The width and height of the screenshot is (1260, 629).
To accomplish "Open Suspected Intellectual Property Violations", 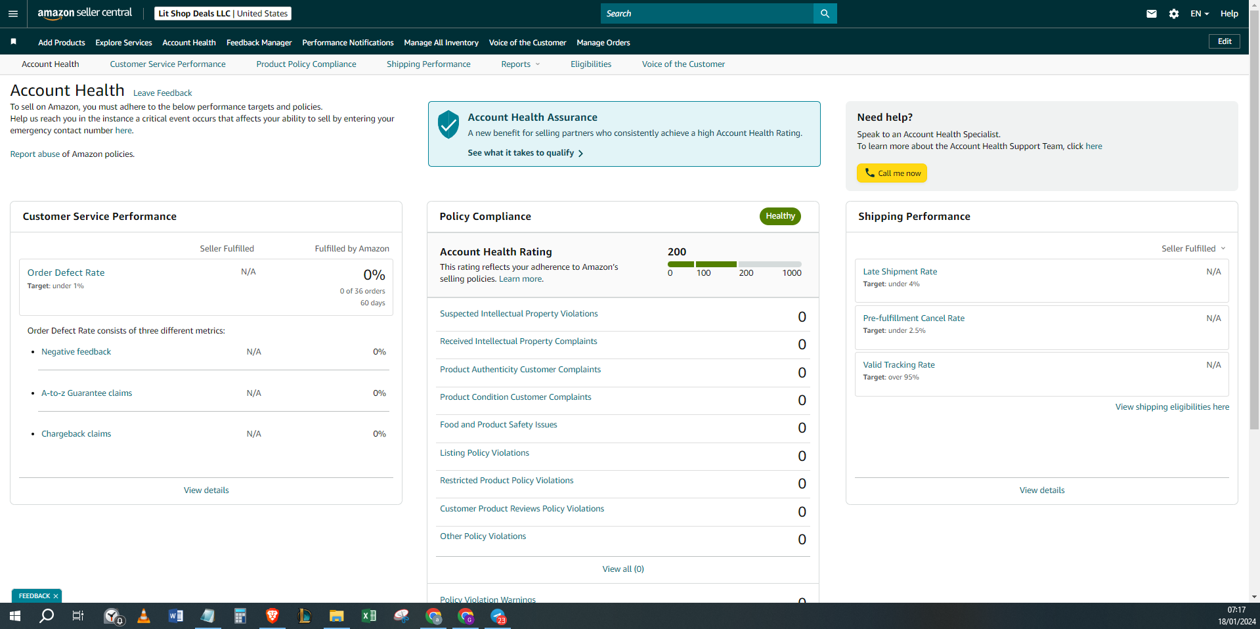I will (519, 314).
